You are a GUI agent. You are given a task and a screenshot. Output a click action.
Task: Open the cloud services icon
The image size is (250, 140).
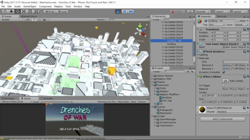190,12
